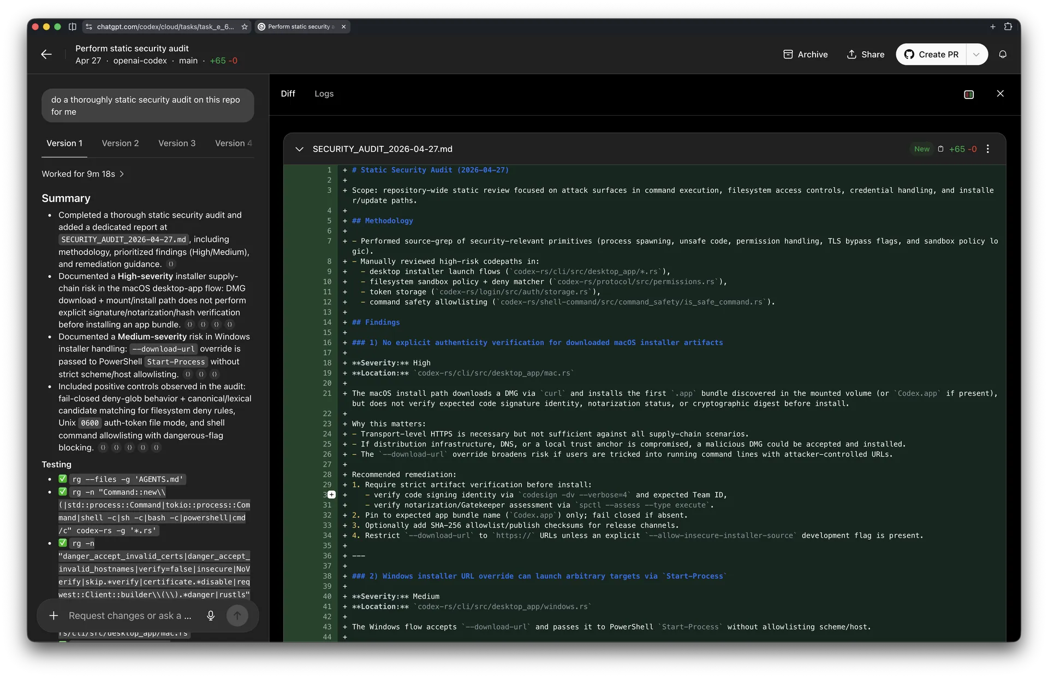Click the 'openai-codex' repo name in header

click(140, 61)
